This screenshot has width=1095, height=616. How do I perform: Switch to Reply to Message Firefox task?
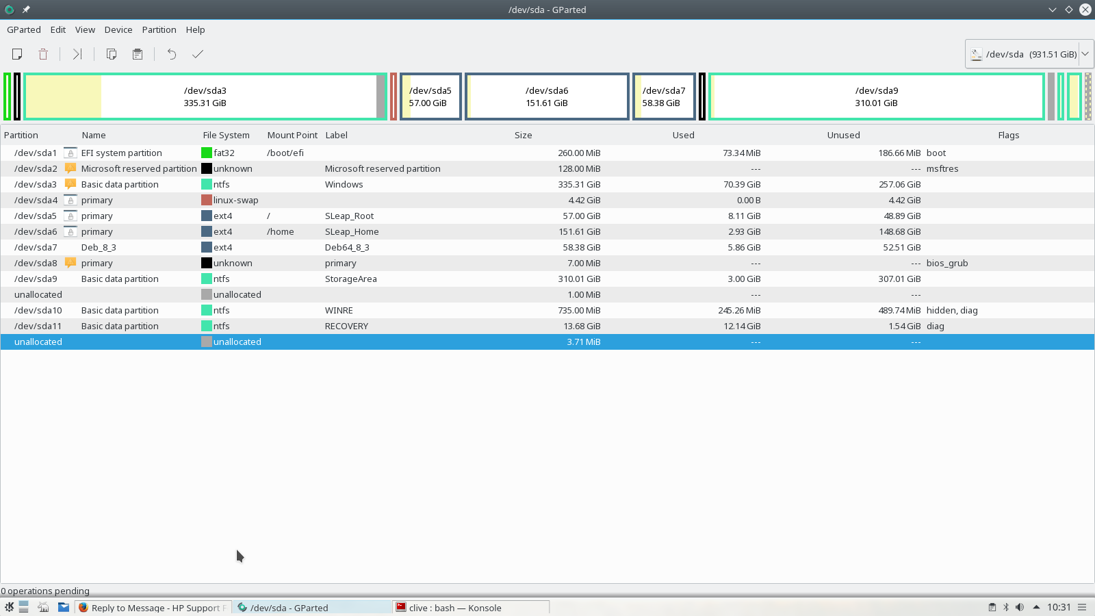(x=153, y=607)
